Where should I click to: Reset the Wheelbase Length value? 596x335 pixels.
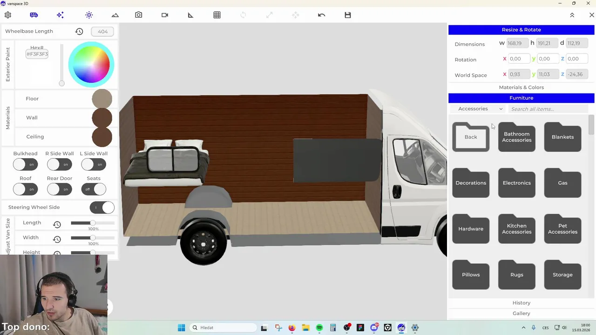pos(79,31)
